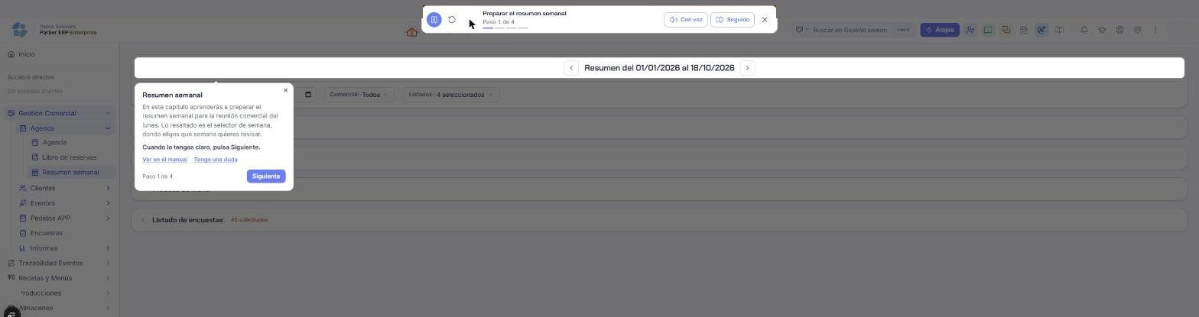Open the Tengo una duda link
Image resolution: width=1199 pixels, height=317 pixels.
pyautogui.click(x=216, y=160)
